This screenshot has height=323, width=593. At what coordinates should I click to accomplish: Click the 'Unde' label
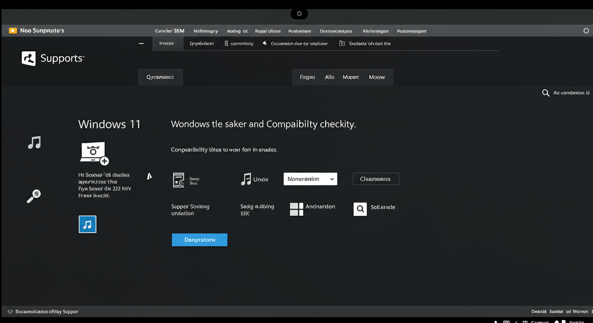click(x=261, y=179)
